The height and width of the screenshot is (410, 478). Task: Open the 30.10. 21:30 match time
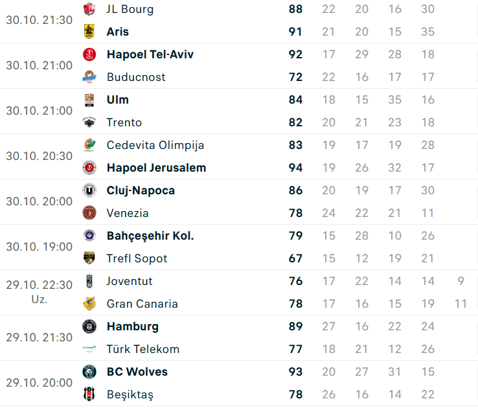[x=40, y=20]
